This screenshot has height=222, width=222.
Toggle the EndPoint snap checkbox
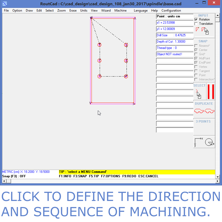click(x=196, y=63)
